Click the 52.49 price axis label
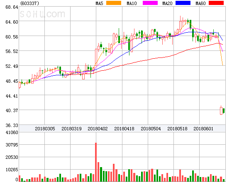Image resolution: width=249 pixels, height=182 pixels. coord(12,66)
